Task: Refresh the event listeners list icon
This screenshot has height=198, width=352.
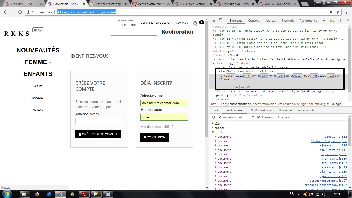Action: [213, 117]
